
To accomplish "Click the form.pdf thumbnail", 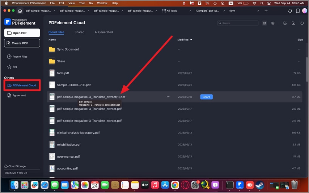I will [52, 73].
